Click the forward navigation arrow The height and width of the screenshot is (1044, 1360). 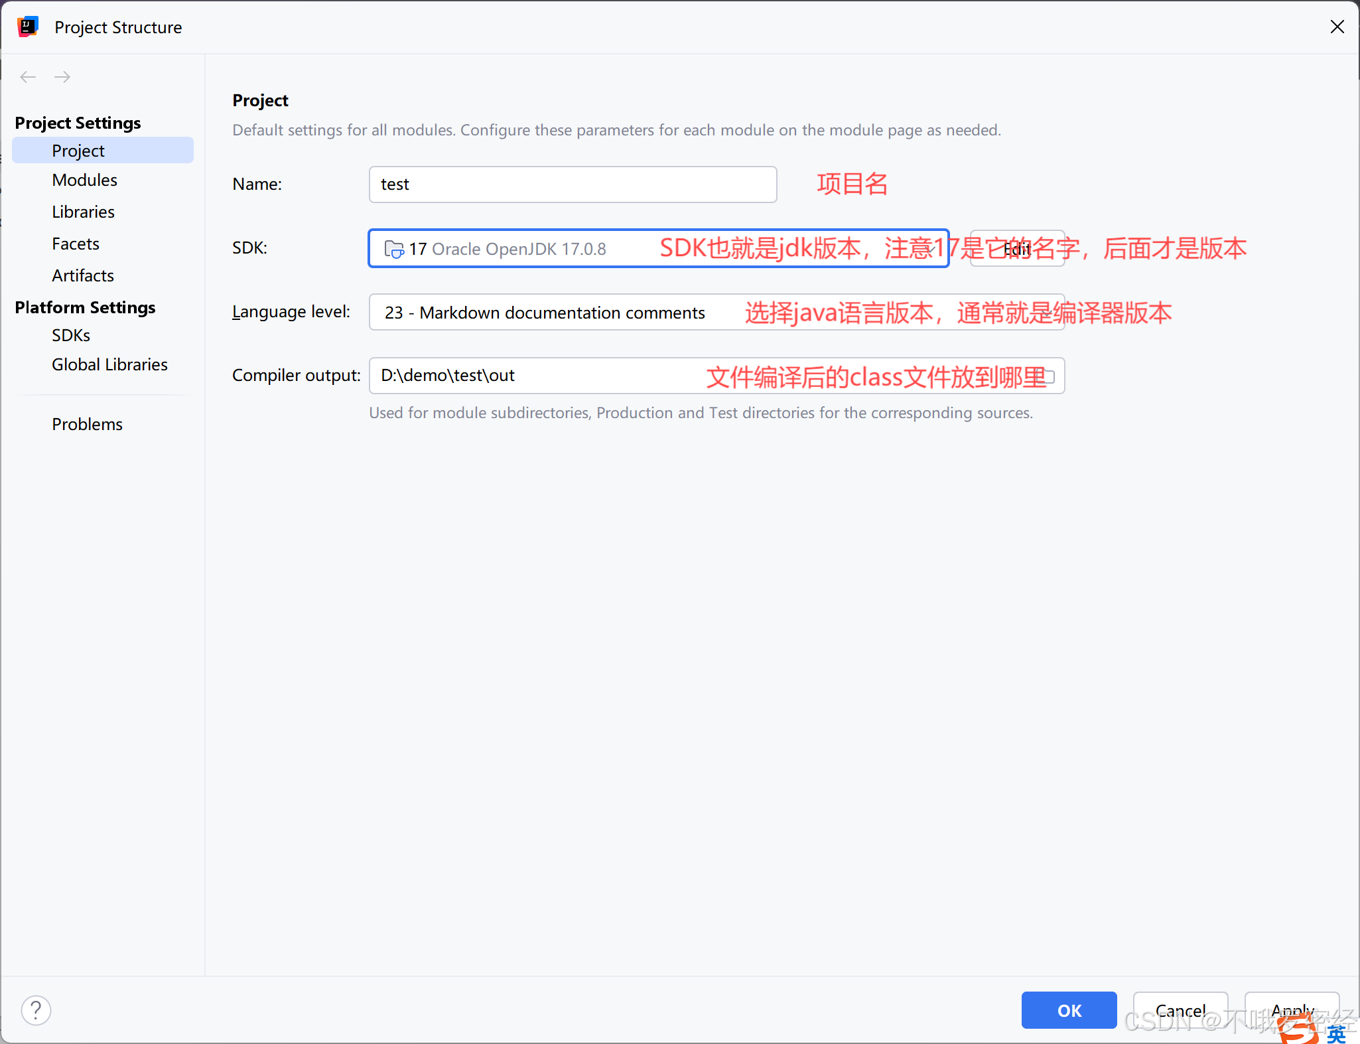tap(62, 77)
